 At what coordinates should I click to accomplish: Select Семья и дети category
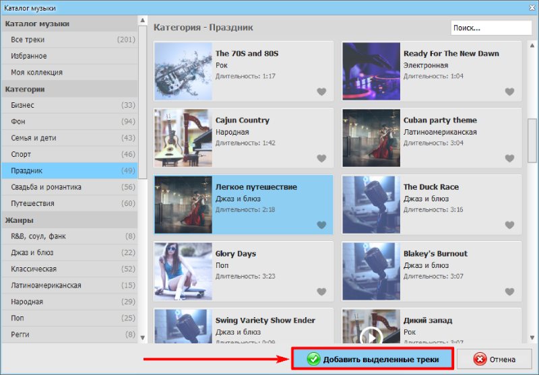click(69, 138)
